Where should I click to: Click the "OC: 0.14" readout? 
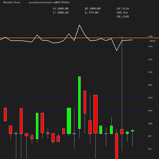pos(123,9)
